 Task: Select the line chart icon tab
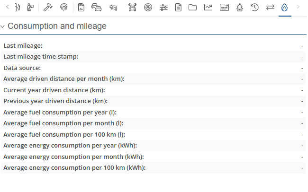click(x=208, y=7)
